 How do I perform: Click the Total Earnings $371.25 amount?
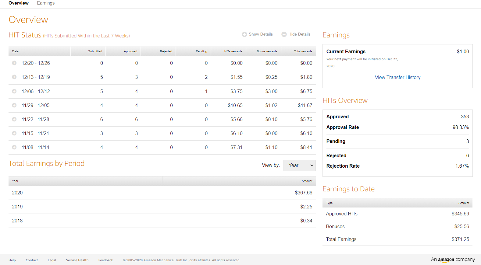pyautogui.click(x=460, y=239)
